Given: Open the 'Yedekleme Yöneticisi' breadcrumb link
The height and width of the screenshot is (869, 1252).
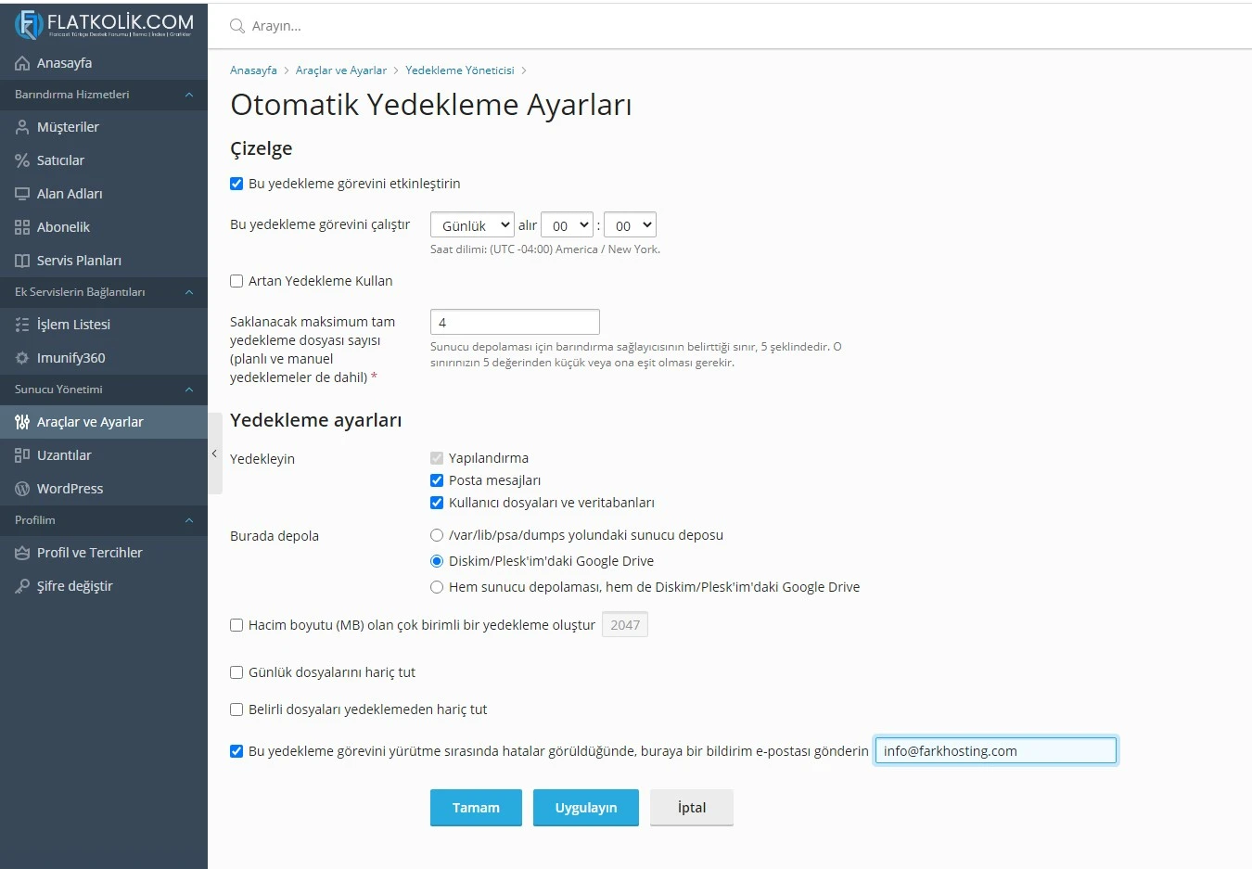Looking at the screenshot, I should (460, 70).
